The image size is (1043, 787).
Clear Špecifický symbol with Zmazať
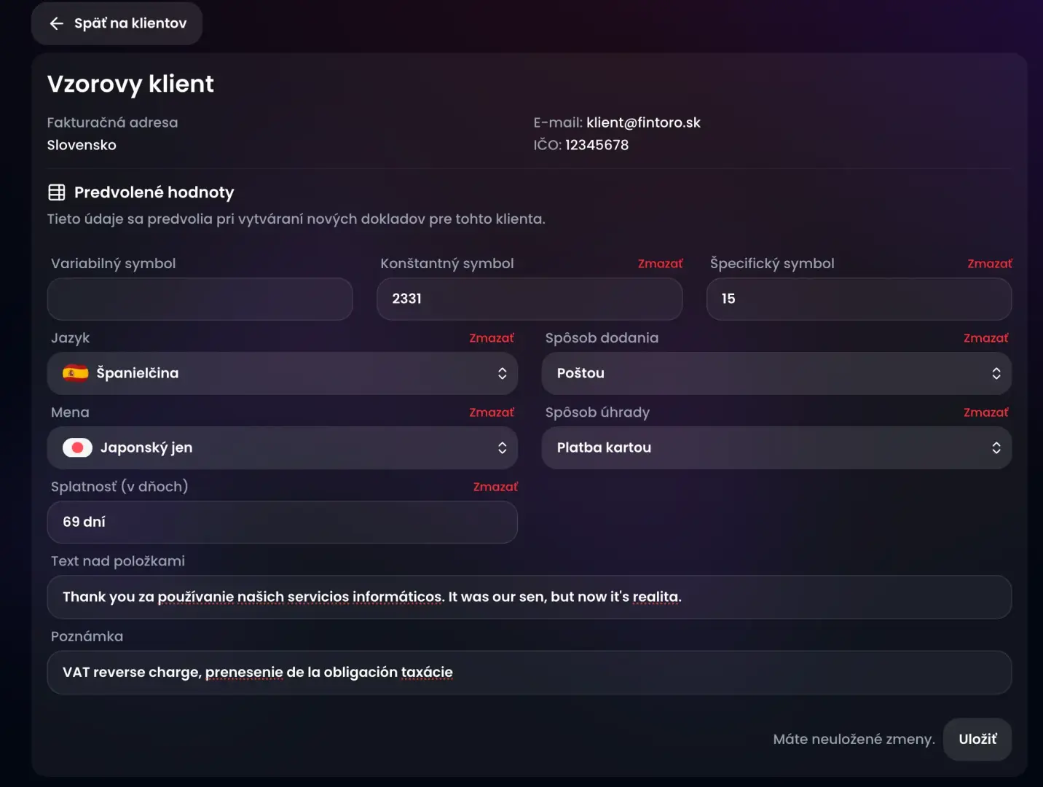[989, 264]
